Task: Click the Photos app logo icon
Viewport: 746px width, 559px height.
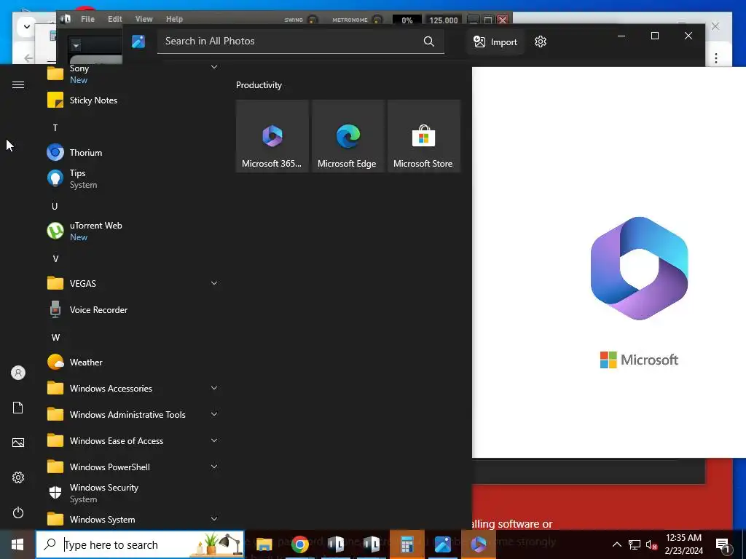Action: point(138,41)
